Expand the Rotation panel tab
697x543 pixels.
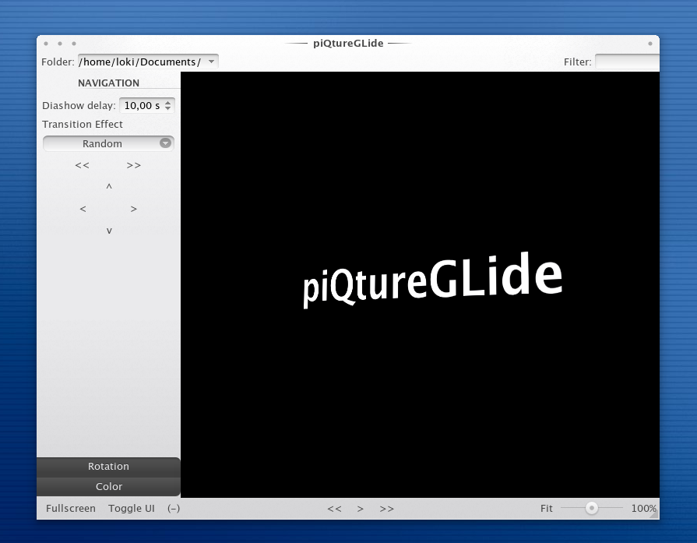point(108,466)
